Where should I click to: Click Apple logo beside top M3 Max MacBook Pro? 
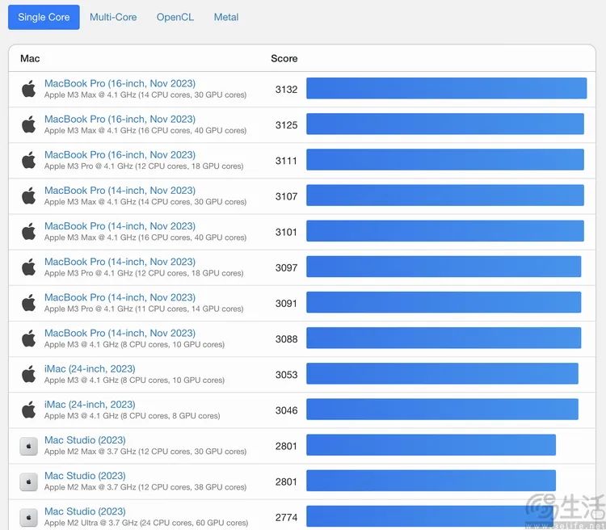tap(29, 89)
